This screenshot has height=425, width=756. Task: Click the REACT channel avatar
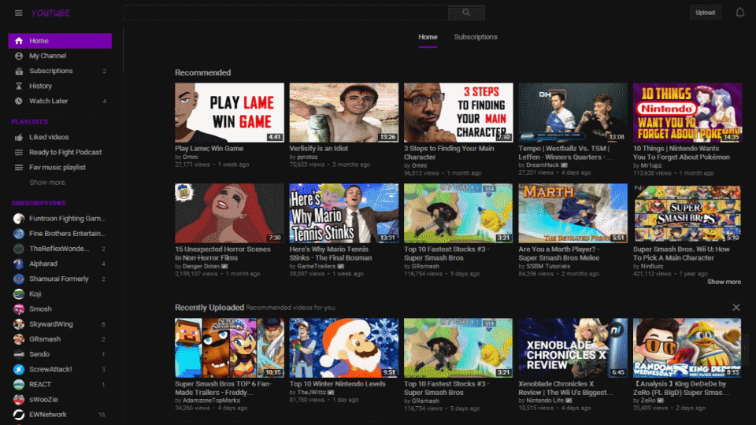(19, 385)
